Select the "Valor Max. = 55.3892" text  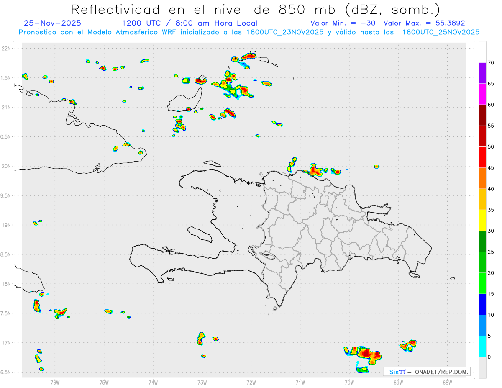(424, 23)
